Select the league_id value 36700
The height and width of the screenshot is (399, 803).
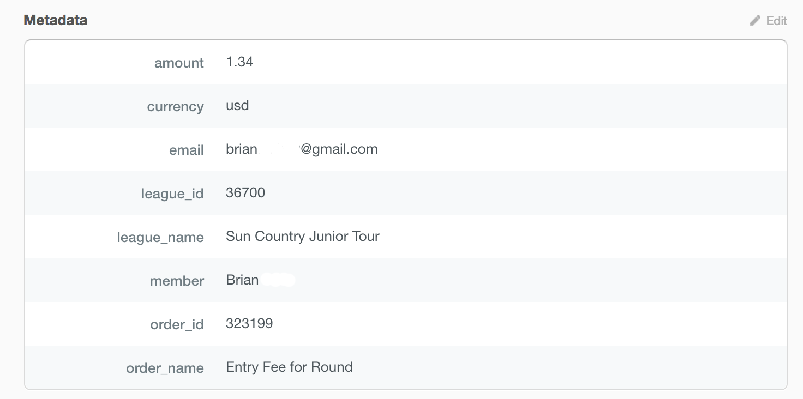[245, 193]
